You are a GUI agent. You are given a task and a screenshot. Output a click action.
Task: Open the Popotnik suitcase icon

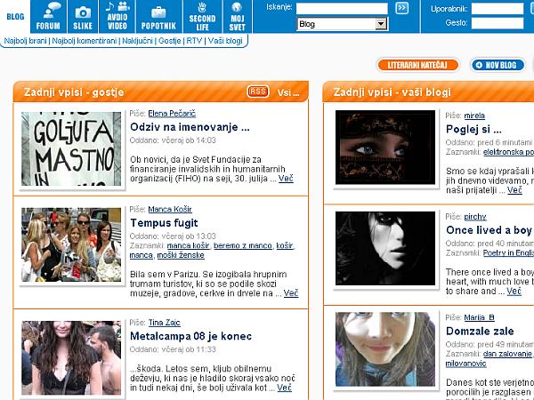click(x=158, y=16)
